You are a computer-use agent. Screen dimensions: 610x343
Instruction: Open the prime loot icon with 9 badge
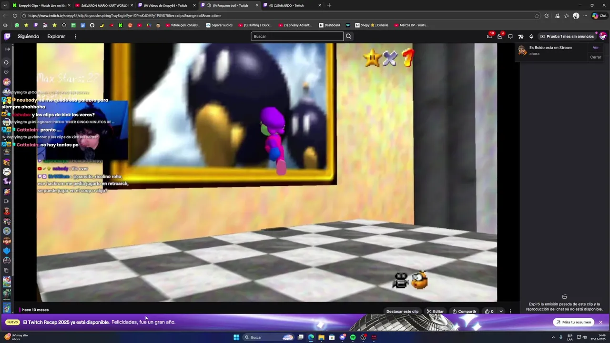500,36
